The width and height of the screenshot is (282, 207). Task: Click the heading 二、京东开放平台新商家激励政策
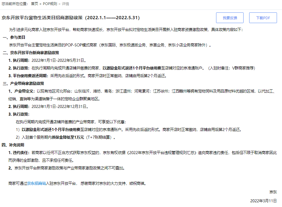[31, 53]
